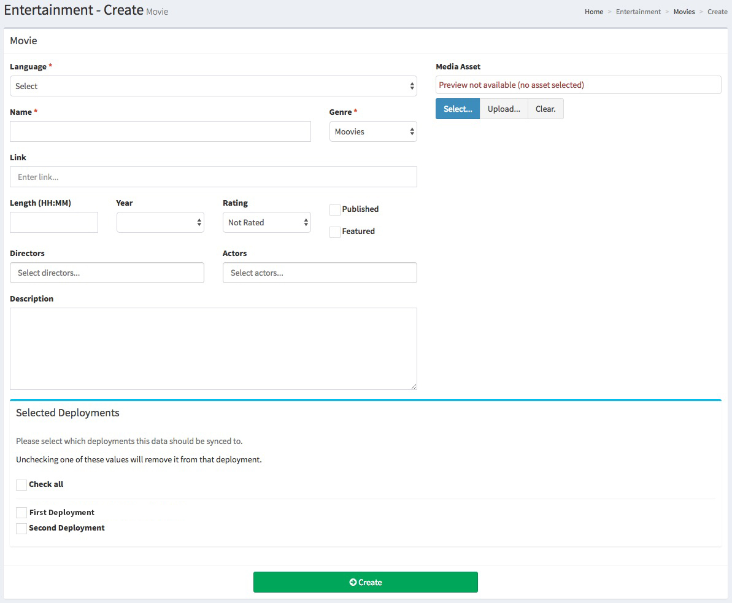Screen dimensions: 732x603
Task: Open the Language dropdown
Action: click(213, 87)
